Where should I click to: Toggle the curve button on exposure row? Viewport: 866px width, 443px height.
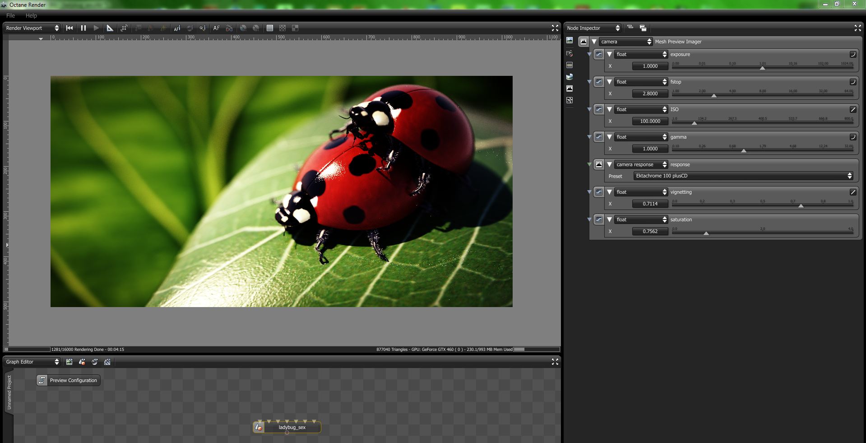coord(852,54)
